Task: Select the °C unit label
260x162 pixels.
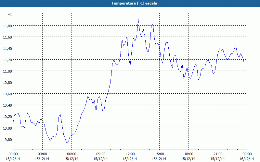Action: [x=10, y=15]
